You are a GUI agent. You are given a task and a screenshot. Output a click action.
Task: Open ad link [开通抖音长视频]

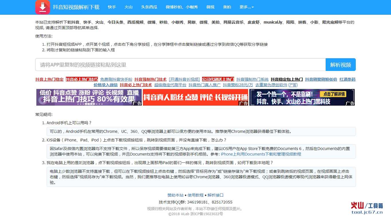(184, 79)
